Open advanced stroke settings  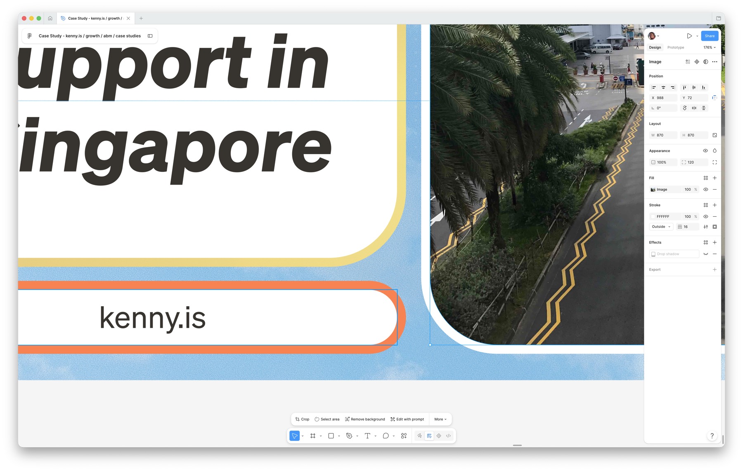706,227
